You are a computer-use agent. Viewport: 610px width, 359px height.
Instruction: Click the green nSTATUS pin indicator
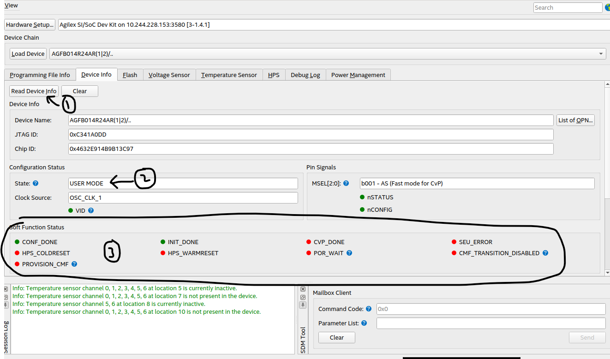point(362,197)
